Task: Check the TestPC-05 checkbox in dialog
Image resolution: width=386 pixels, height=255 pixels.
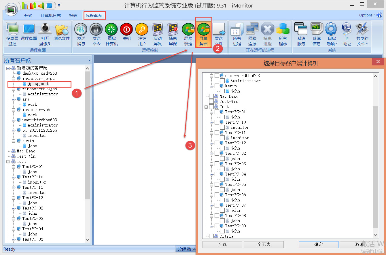Action: coord(217,184)
